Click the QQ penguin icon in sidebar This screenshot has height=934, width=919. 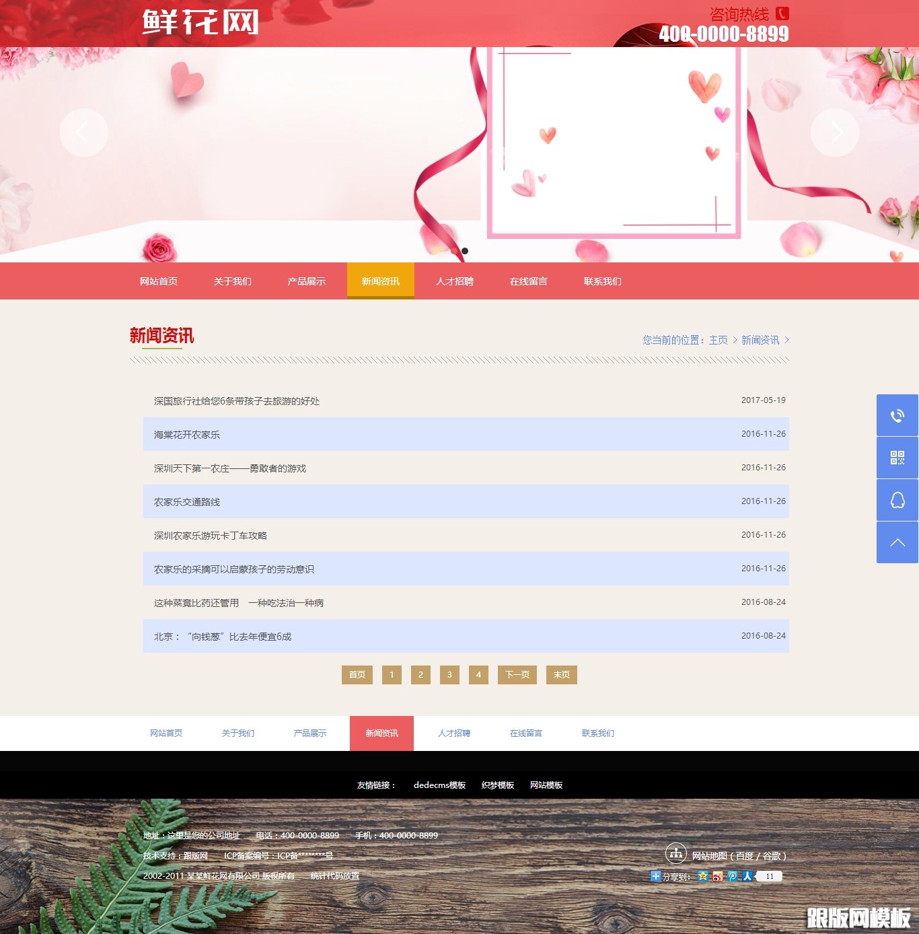click(896, 500)
